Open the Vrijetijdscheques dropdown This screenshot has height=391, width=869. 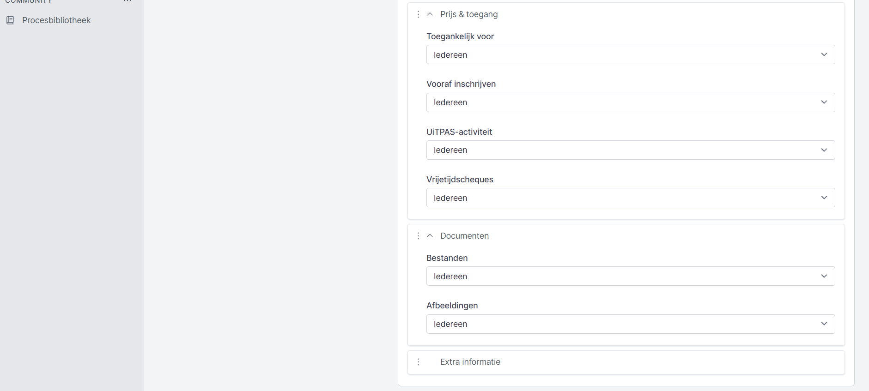tap(630, 198)
